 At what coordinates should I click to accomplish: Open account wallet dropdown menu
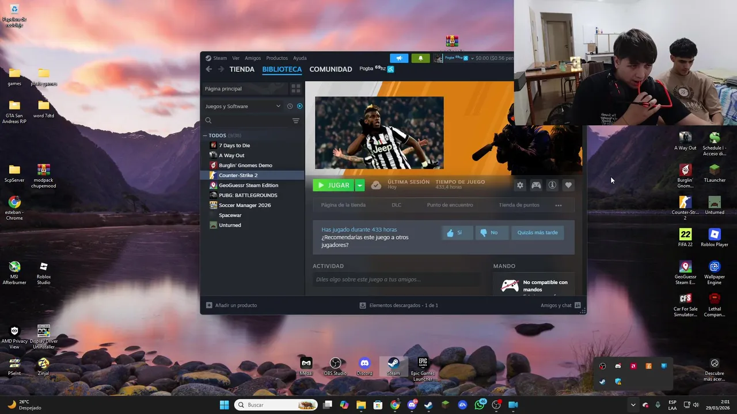click(x=473, y=58)
